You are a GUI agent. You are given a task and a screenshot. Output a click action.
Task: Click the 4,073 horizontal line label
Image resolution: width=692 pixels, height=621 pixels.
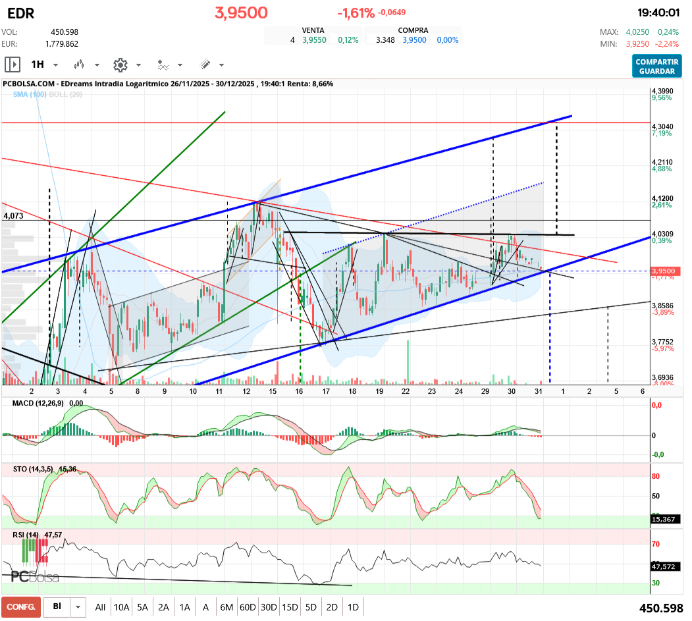pyautogui.click(x=13, y=216)
